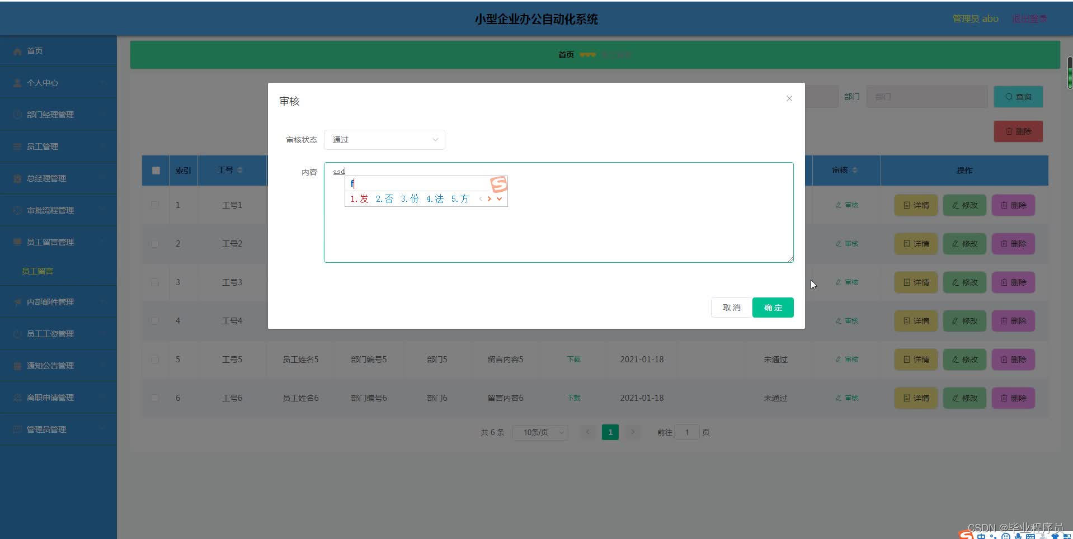The width and height of the screenshot is (1073, 539).
Task: Click the 确定 button in the dialog
Action: 773,308
